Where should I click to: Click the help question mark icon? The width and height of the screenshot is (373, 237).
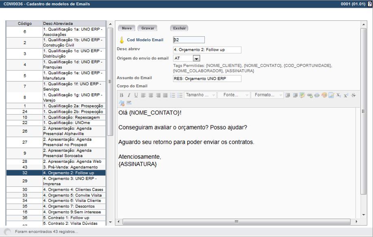click(369, 4)
